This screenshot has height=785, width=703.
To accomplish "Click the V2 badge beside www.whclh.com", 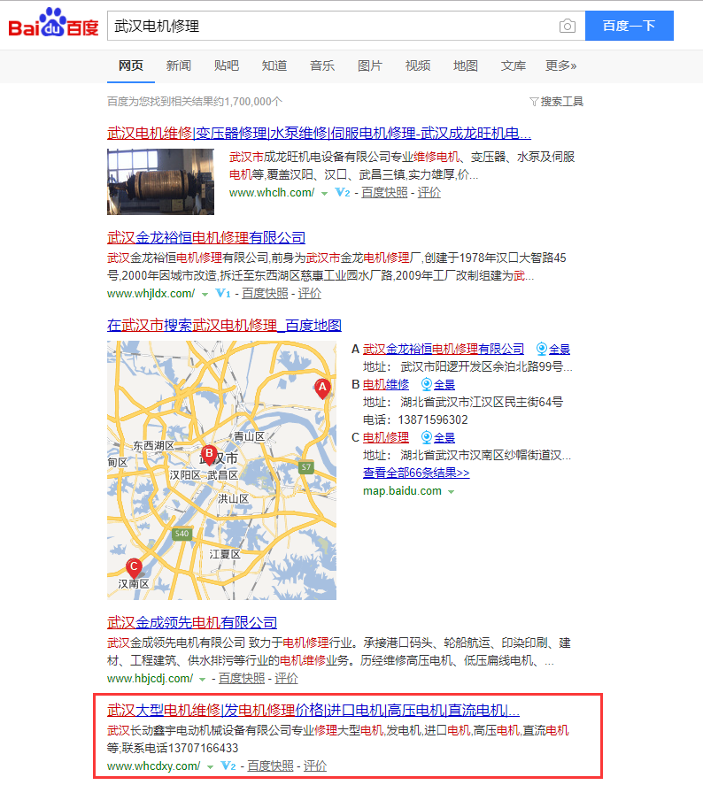I will [343, 193].
